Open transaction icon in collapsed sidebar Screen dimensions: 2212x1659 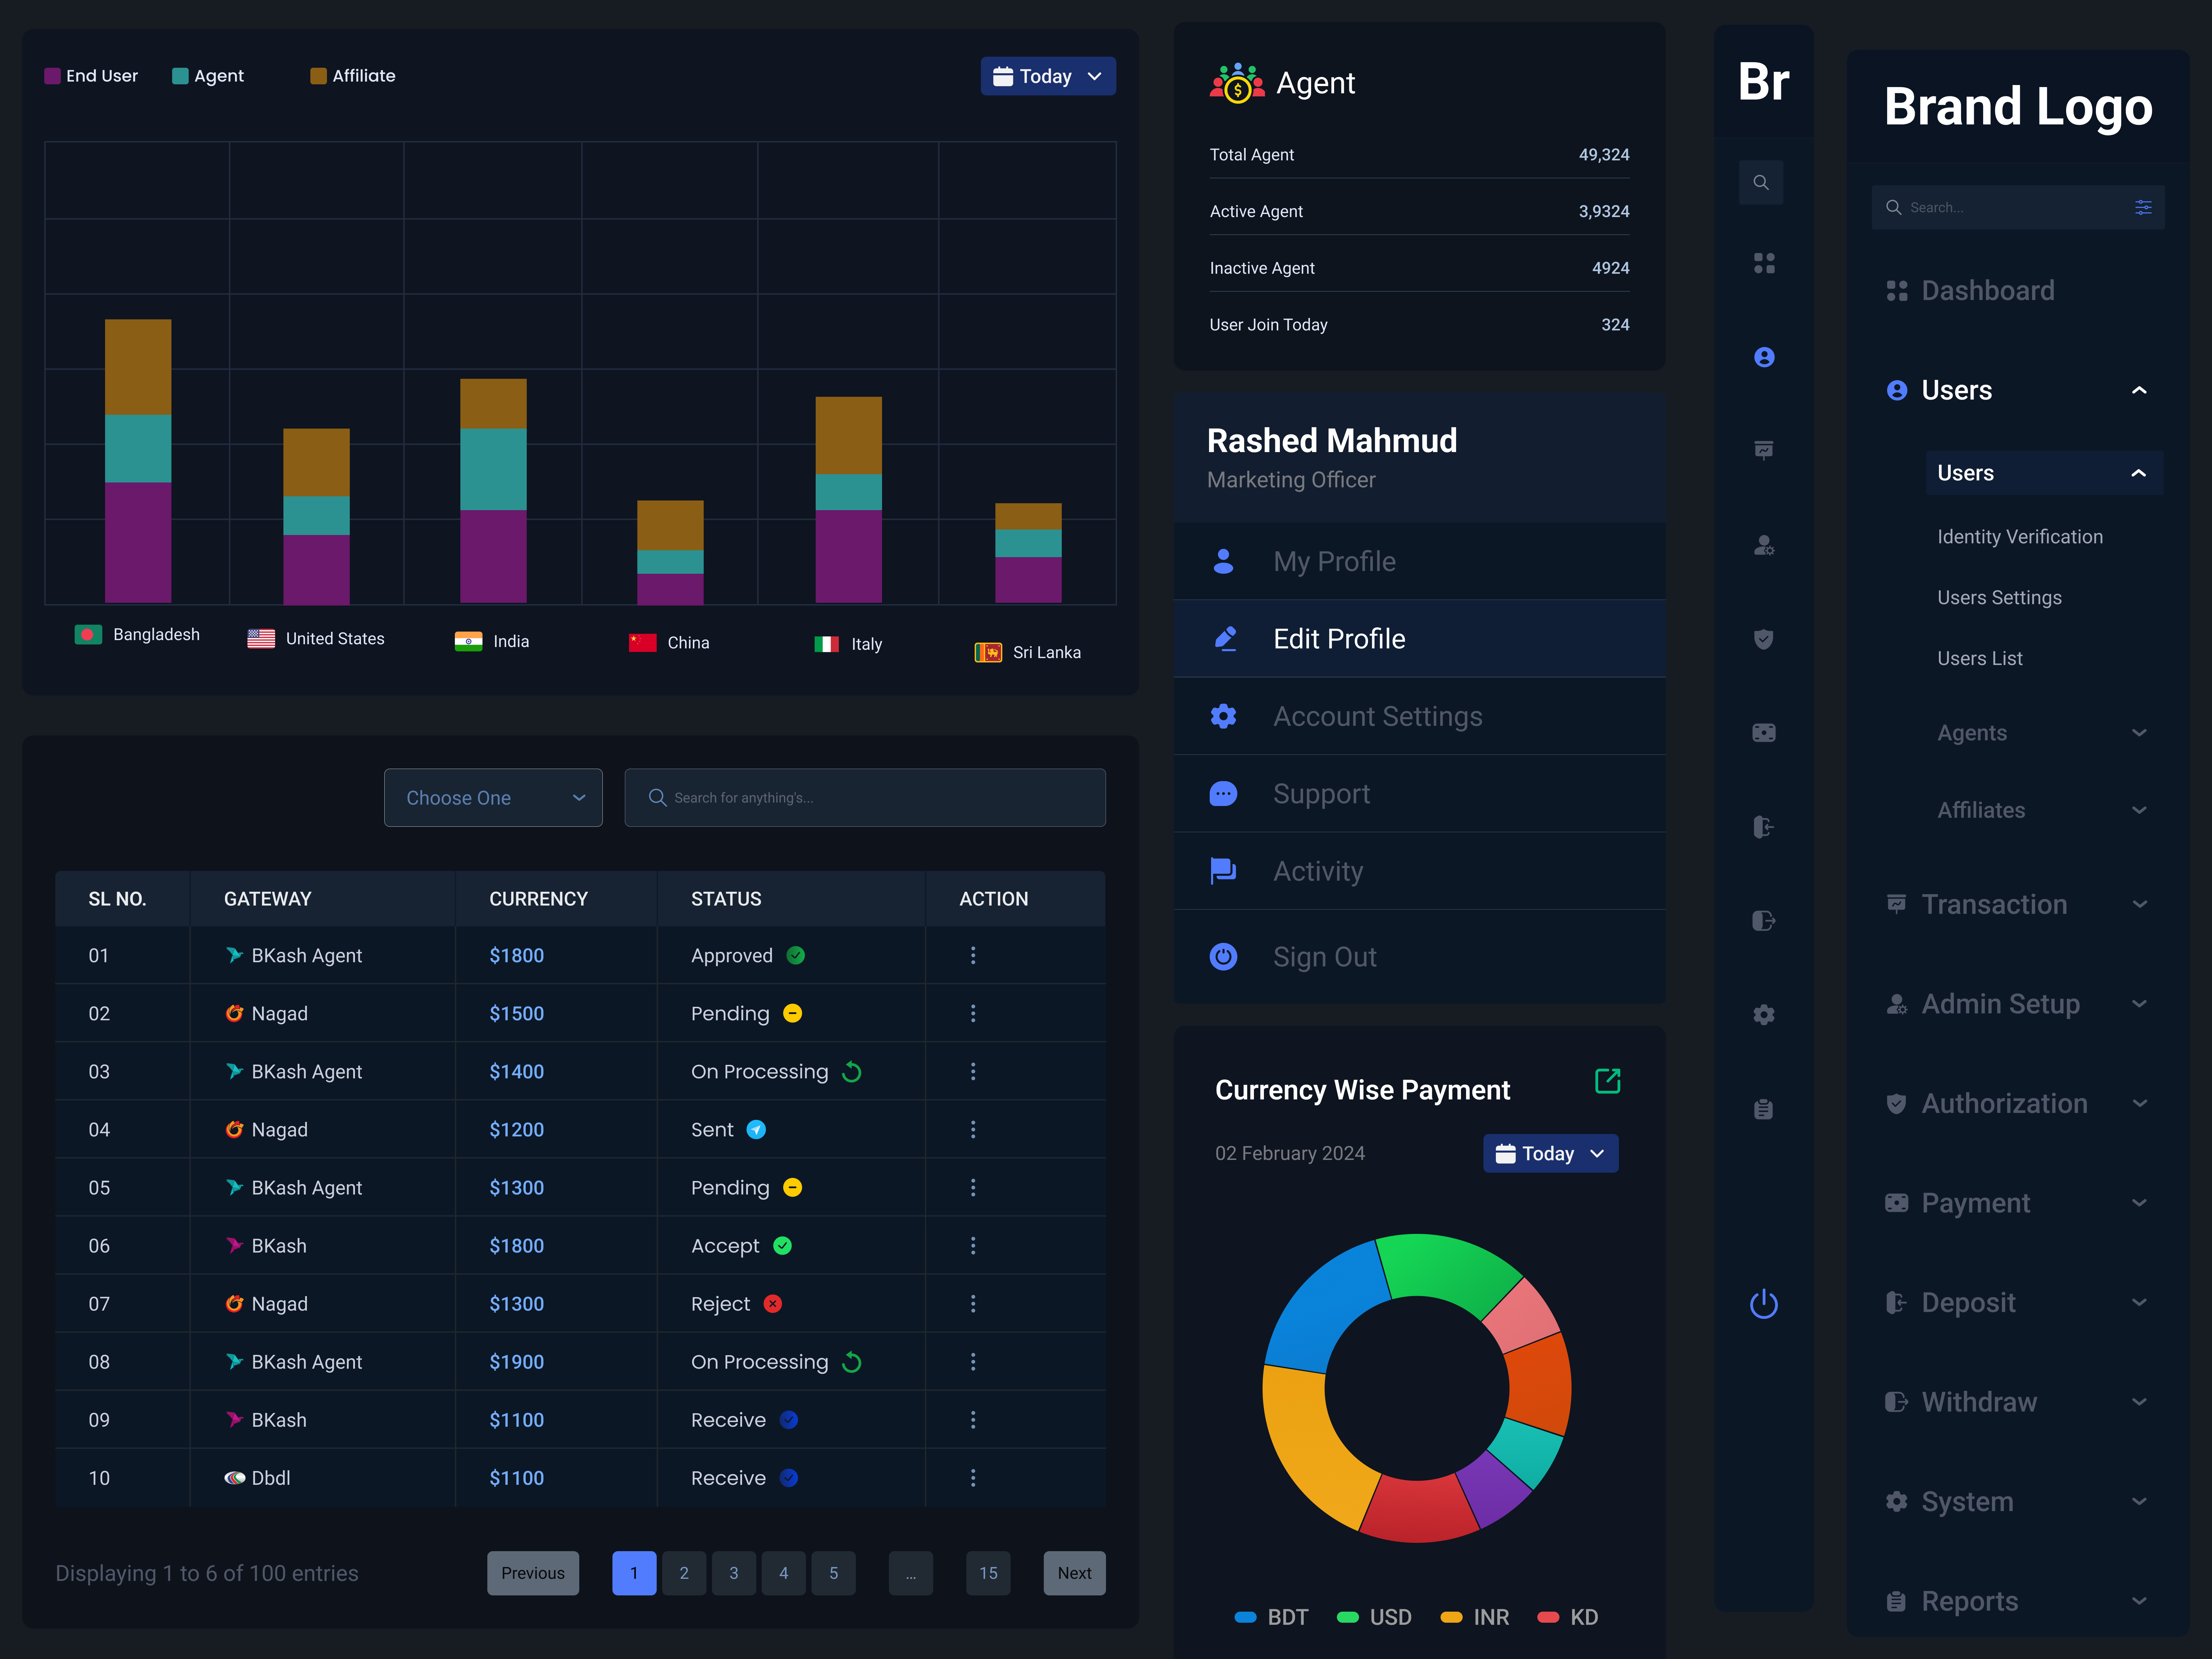(1764, 450)
